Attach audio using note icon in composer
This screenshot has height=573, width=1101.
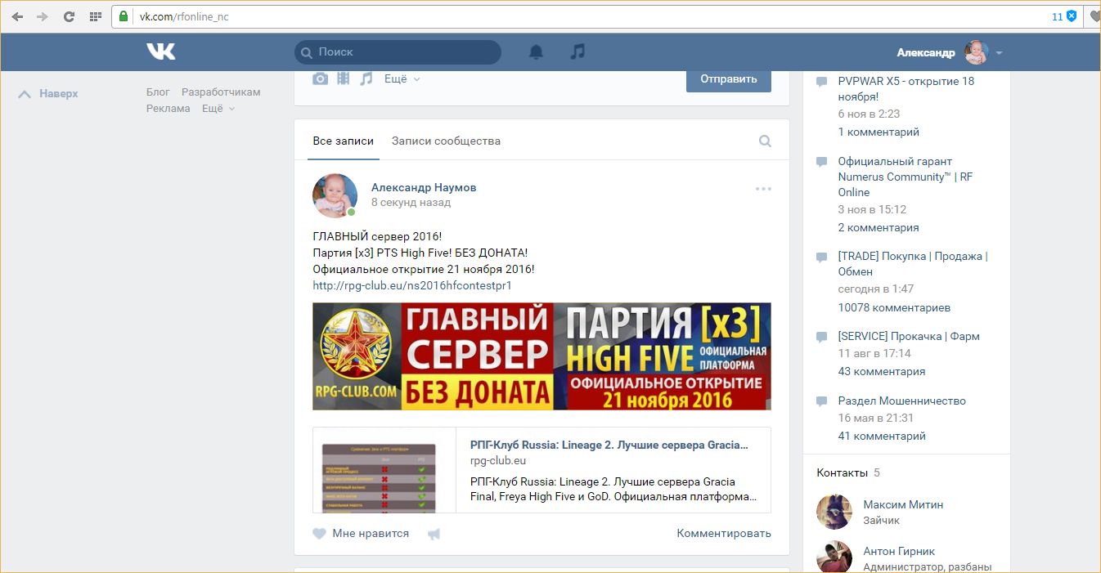click(x=366, y=78)
